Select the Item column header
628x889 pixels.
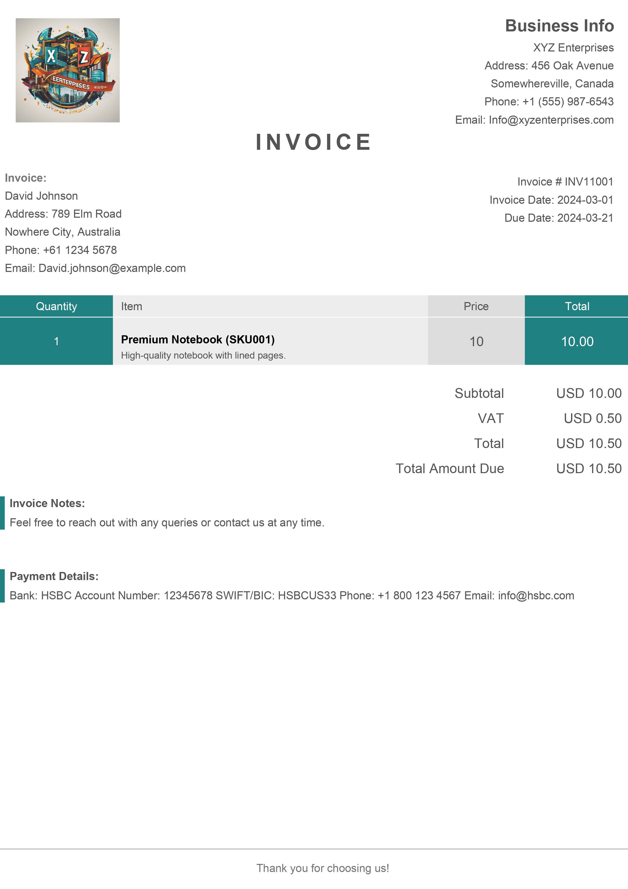pyautogui.click(x=131, y=306)
